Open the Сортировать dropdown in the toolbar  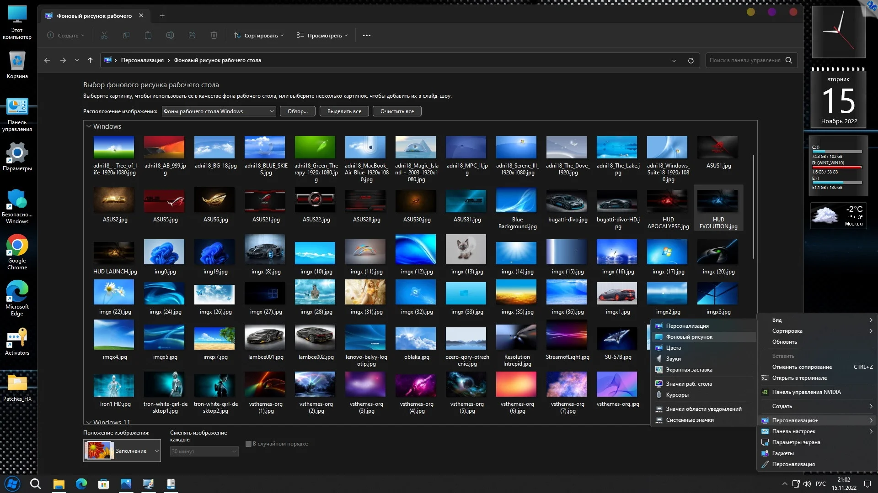coord(259,36)
